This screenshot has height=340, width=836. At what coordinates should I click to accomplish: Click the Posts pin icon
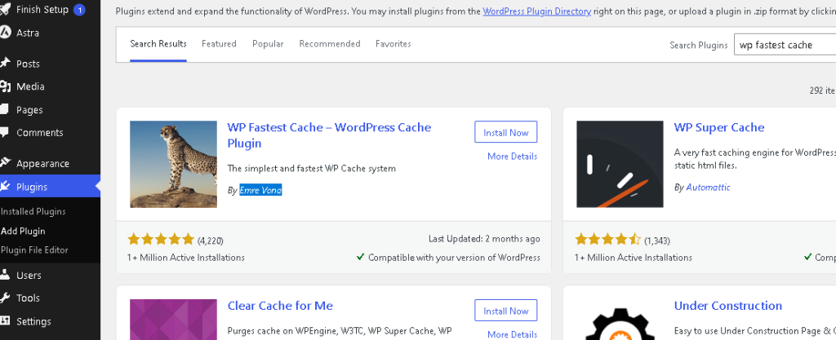point(5,64)
